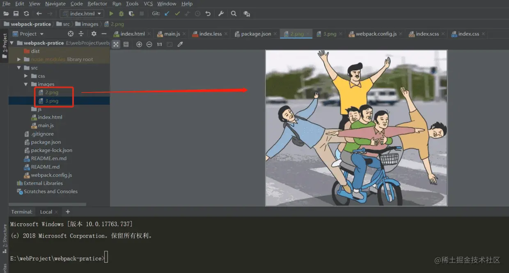The width and height of the screenshot is (509, 273).
Task: Select package-lock.json in the project tree
Action: point(51,150)
